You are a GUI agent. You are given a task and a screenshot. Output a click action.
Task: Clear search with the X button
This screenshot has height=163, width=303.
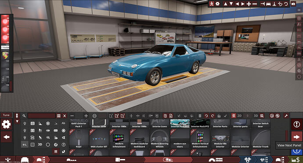(x=65, y=116)
